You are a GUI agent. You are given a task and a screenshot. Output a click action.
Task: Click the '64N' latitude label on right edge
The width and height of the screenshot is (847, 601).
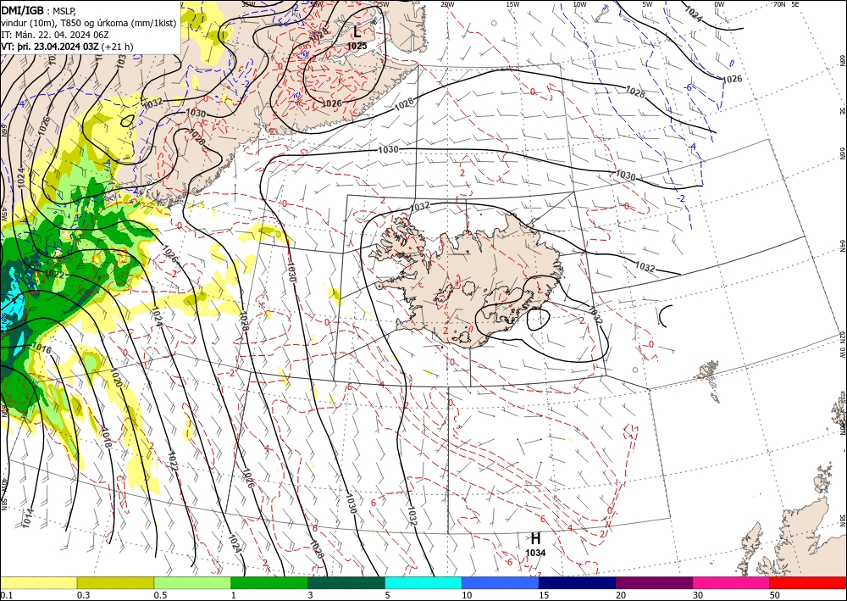point(842,246)
